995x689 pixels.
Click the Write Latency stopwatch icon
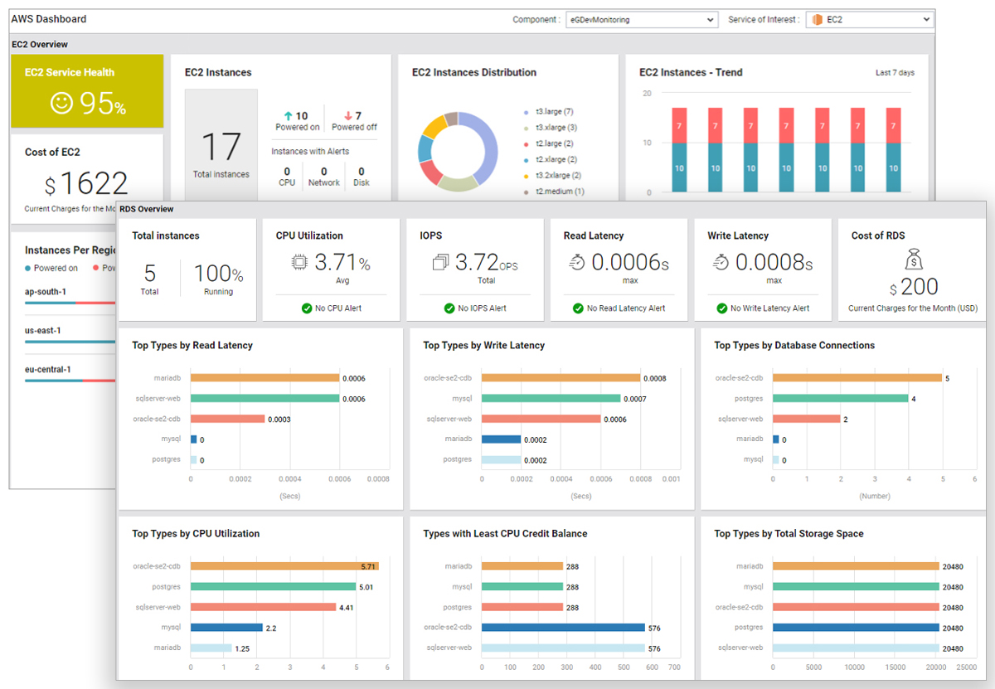pos(722,263)
